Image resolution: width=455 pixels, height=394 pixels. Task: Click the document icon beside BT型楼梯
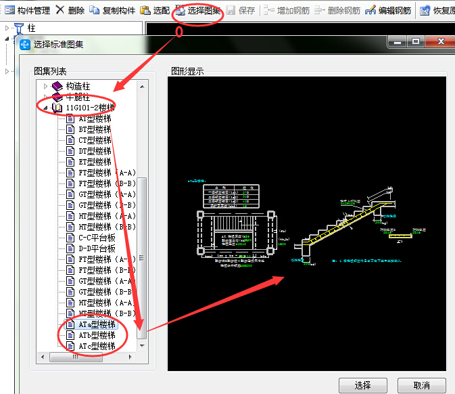(x=70, y=129)
